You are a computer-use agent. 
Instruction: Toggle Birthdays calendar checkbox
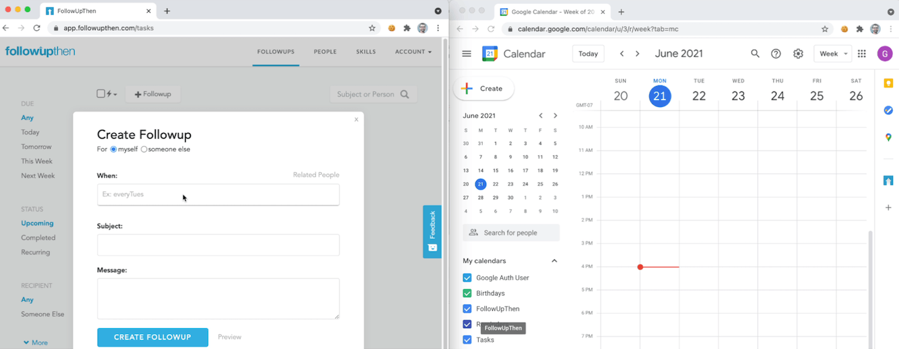click(x=467, y=293)
